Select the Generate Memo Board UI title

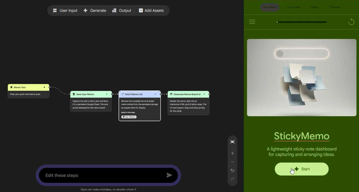[187, 94]
